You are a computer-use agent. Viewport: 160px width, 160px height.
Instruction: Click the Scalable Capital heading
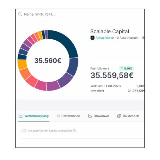(x=110, y=31)
